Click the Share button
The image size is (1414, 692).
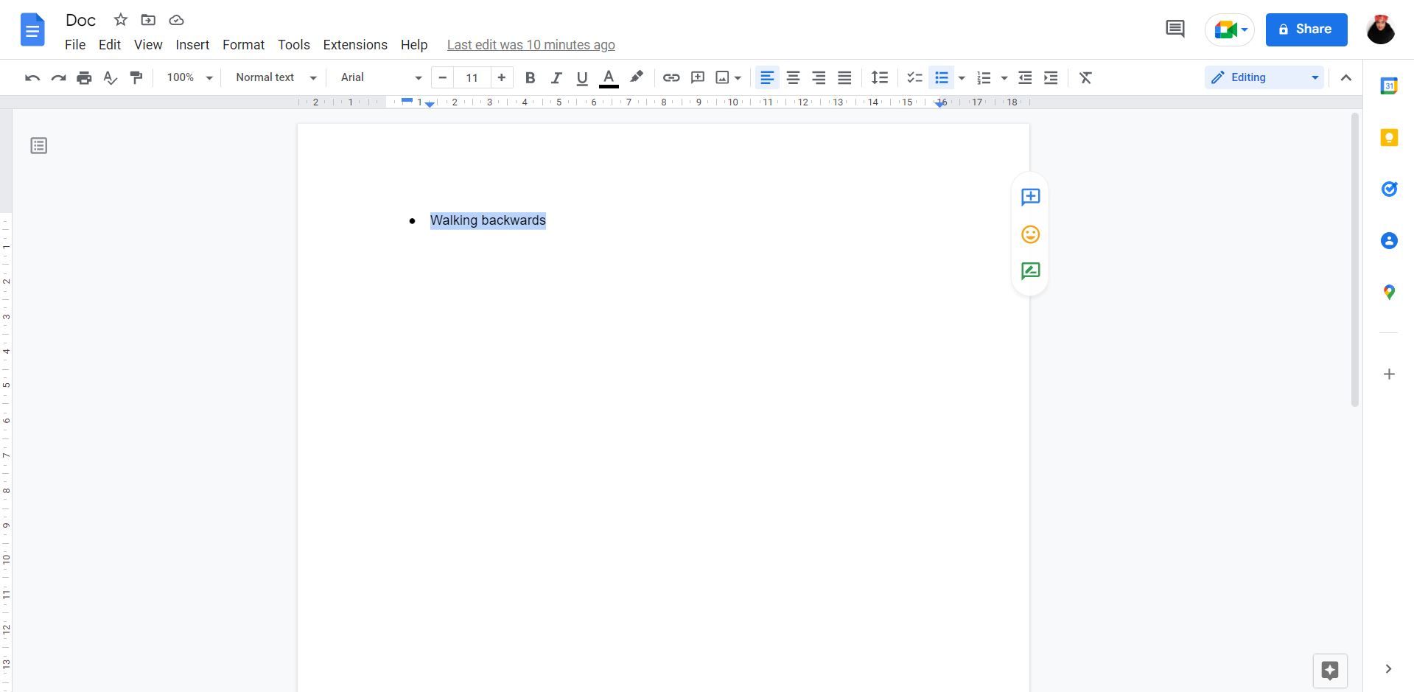(1305, 29)
